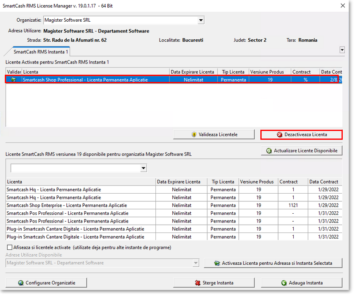
Task: Click Data Contract header in available licenses
Action: pos(325,182)
